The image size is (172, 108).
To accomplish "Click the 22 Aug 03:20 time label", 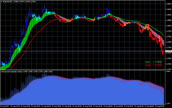I will click(129, 106).
